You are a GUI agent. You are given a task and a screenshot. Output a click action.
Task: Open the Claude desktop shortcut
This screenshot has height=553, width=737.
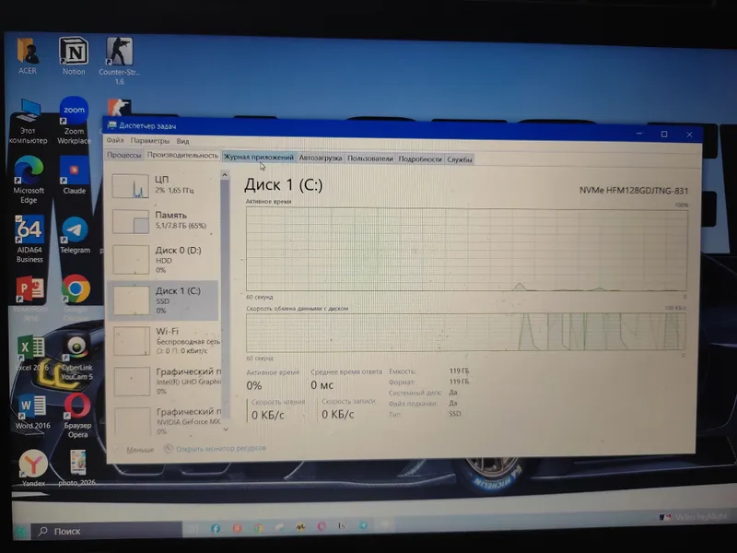click(75, 175)
